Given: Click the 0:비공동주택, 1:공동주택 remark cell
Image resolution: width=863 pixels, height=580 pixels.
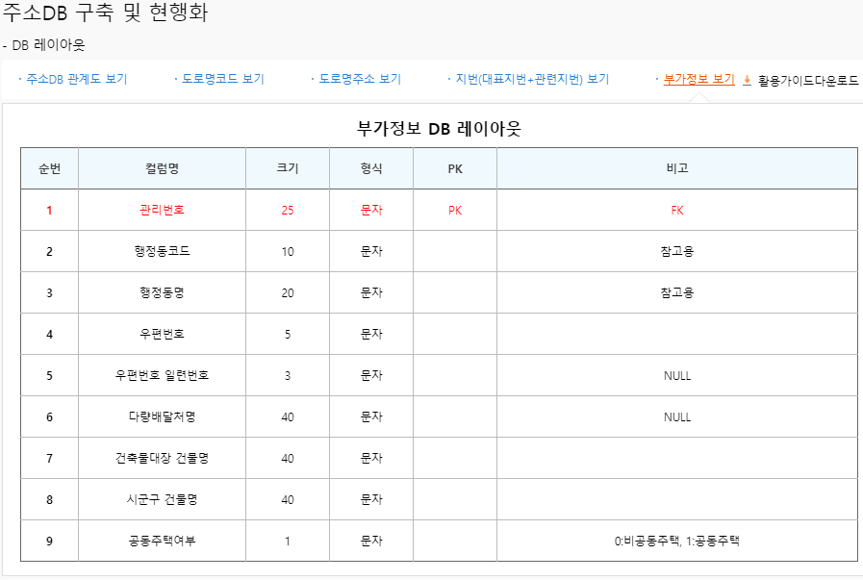Looking at the screenshot, I should 676,541.
